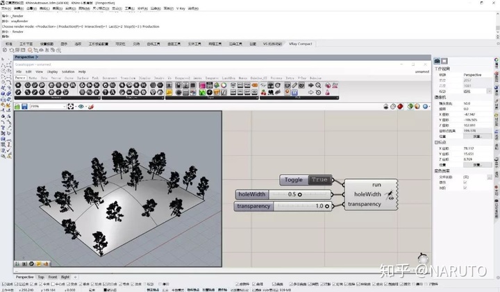
Task: Click the orange sphere preview icon on the canvas toolbar
Action: point(417,106)
